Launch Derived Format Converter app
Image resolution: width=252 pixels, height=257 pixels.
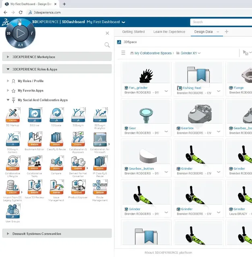(78, 163)
